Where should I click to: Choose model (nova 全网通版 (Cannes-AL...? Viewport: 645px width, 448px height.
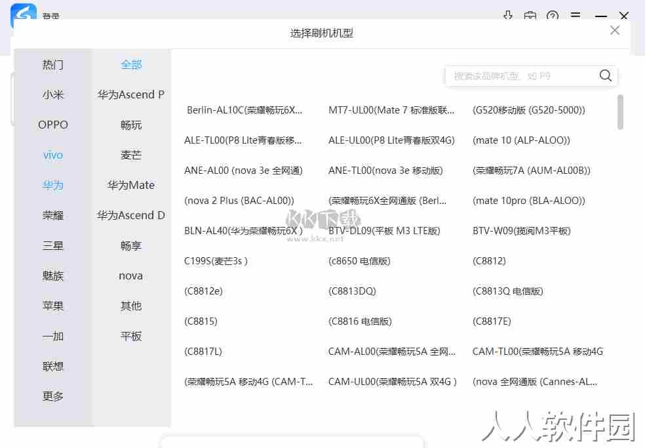535,382
